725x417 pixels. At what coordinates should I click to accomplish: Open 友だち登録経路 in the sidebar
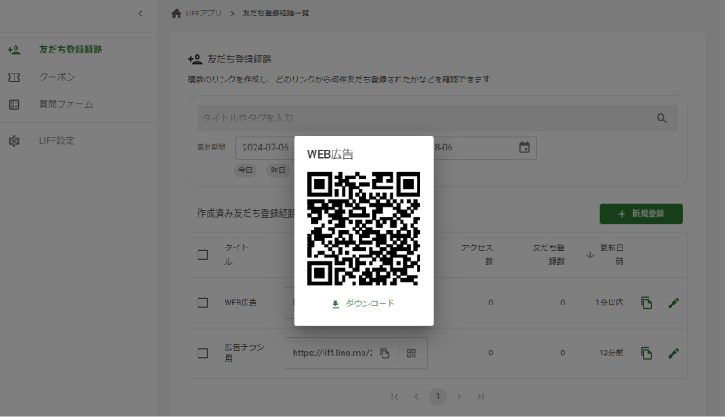71,50
